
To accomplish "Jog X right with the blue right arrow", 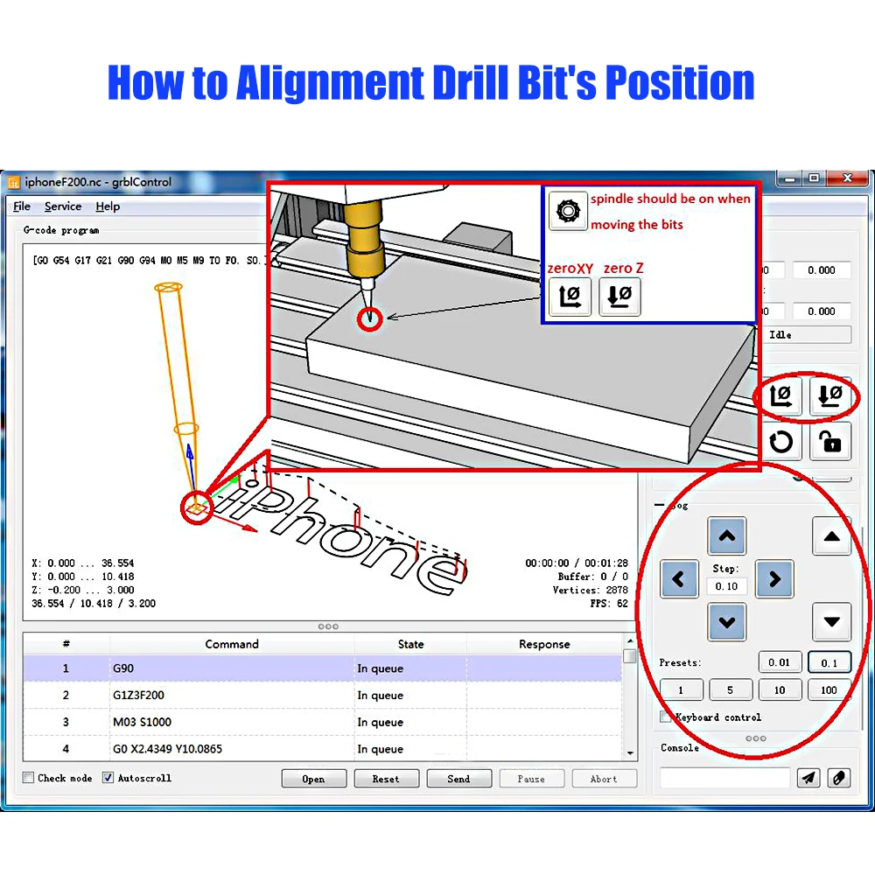I will pyautogui.click(x=774, y=579).
